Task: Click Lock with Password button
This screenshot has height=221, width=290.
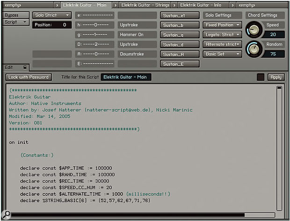Action: (x=29, y=77)
